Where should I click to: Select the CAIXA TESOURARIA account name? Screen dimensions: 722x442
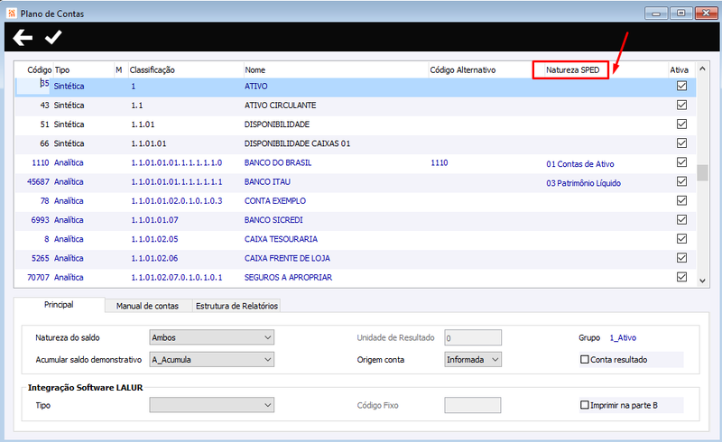tap(281, 239)
